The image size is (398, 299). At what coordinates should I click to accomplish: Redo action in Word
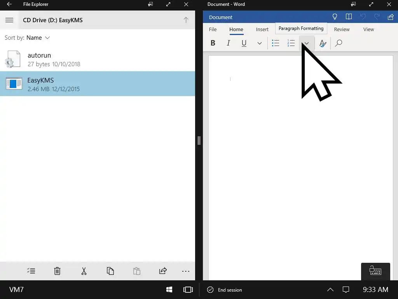point(377,17)
